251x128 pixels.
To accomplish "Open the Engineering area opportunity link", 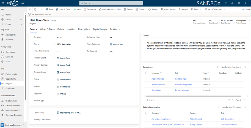I will [x=70, y=113].
